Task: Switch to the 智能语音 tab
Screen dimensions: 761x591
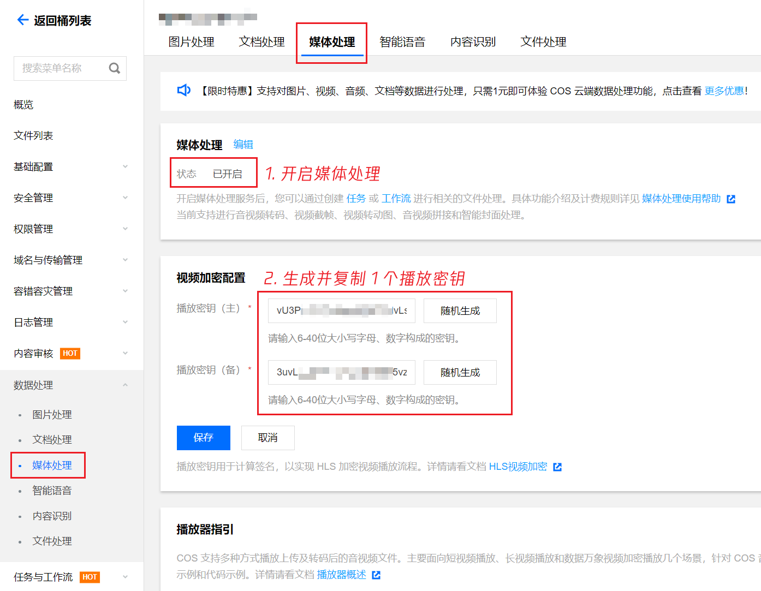Action: pyautogui.click(x=402, y=42)
